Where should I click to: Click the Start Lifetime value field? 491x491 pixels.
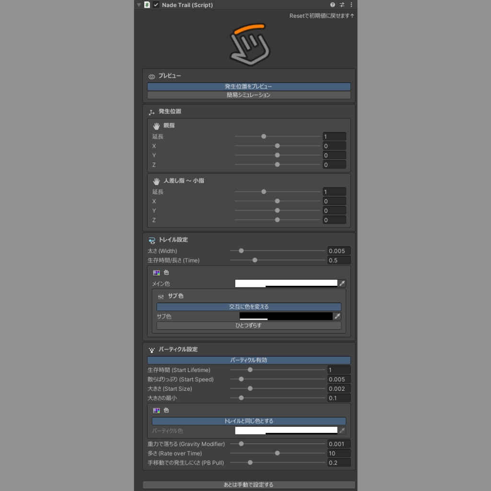click(339, 370)
